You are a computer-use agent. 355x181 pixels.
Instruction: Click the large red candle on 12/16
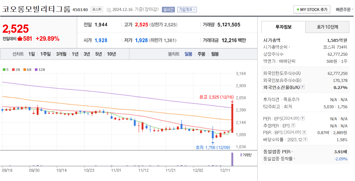232,118
